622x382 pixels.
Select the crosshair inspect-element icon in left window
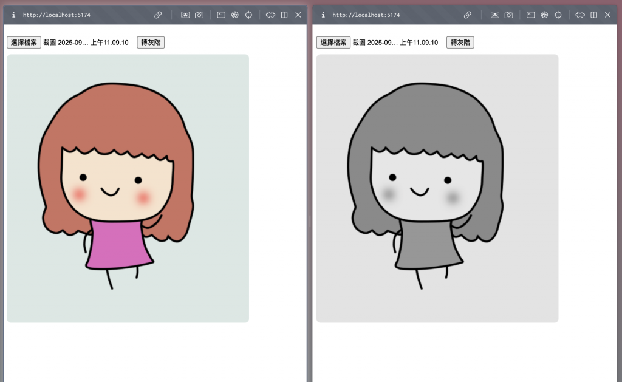click(248, 15)
